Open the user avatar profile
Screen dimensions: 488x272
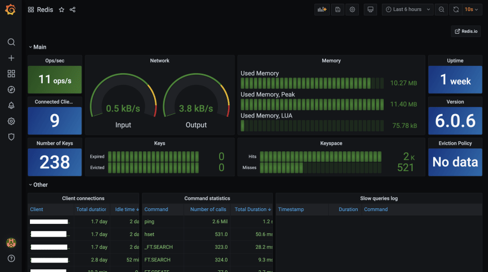pos(11,243)
